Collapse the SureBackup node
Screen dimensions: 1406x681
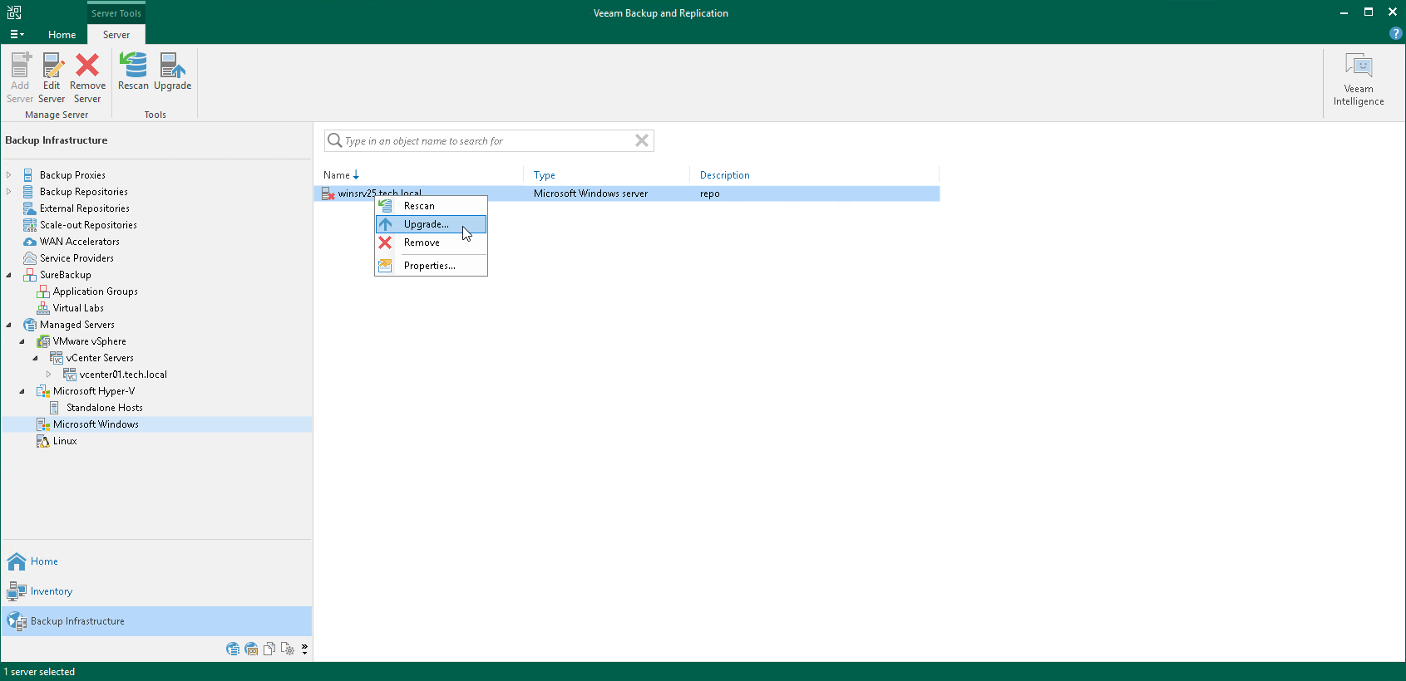click(9, 275)
